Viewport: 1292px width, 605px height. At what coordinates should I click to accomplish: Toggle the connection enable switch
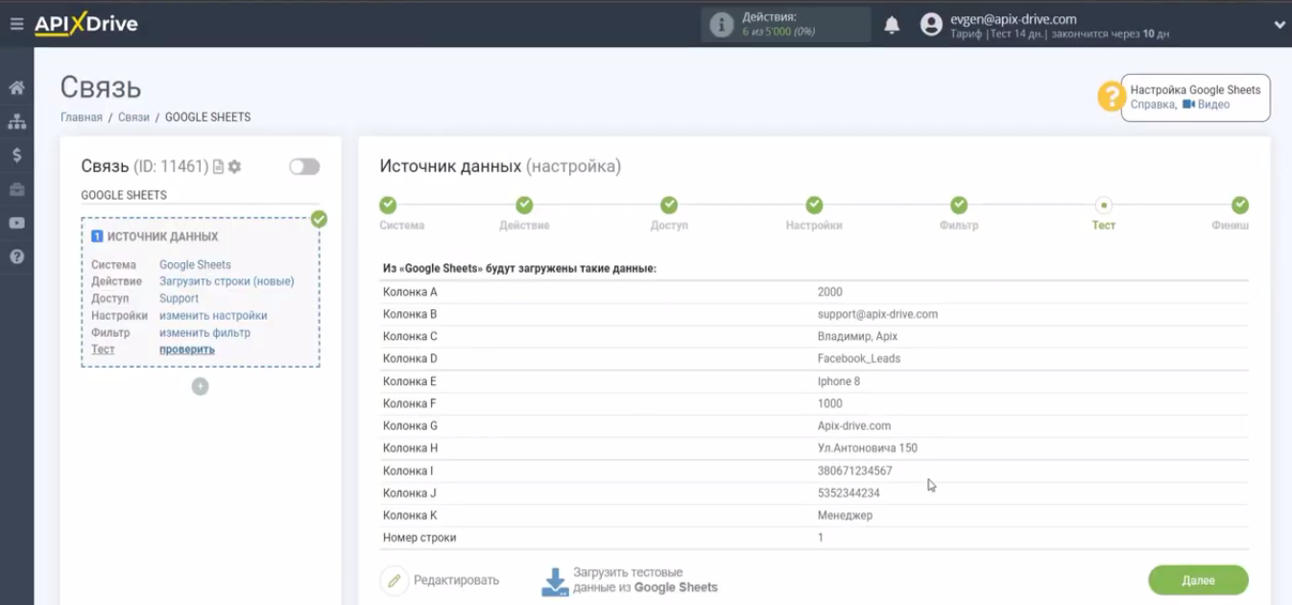coord(304,167)
